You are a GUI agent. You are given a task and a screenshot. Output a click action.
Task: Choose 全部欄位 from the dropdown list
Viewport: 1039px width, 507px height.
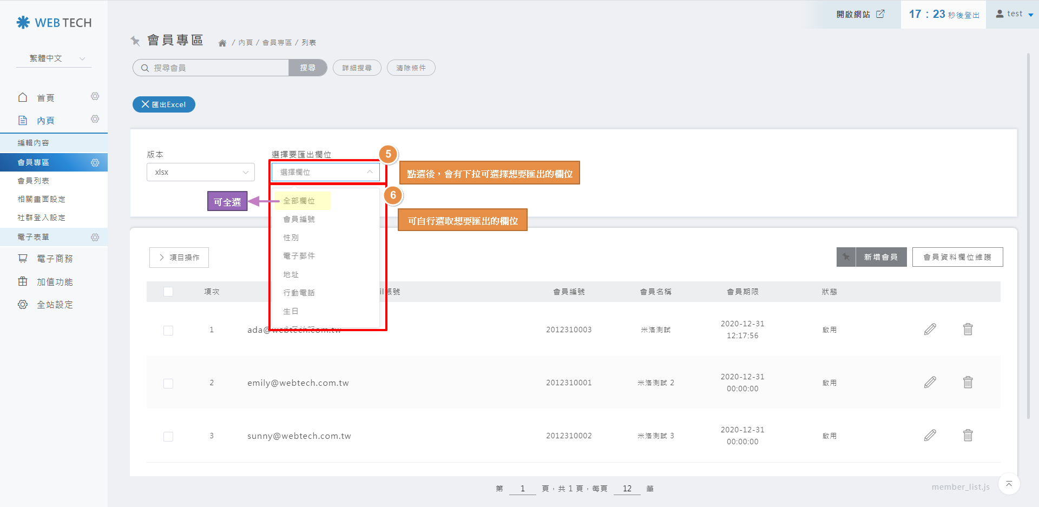pos(299,201)
